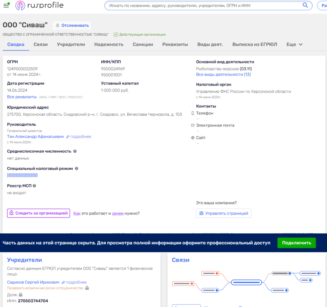Image resolution: width=327 pixels, height=307 pixels.
Task: Click the КПП value 950001001
Action: pos(111,75)
